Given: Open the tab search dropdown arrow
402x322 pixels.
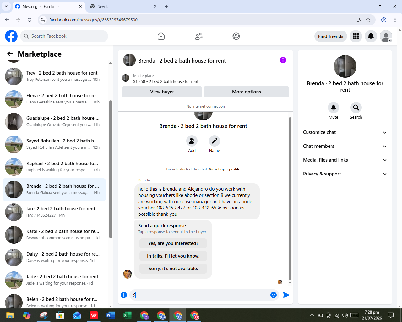Looking at the screenshot, I should (x=6, y=6).
